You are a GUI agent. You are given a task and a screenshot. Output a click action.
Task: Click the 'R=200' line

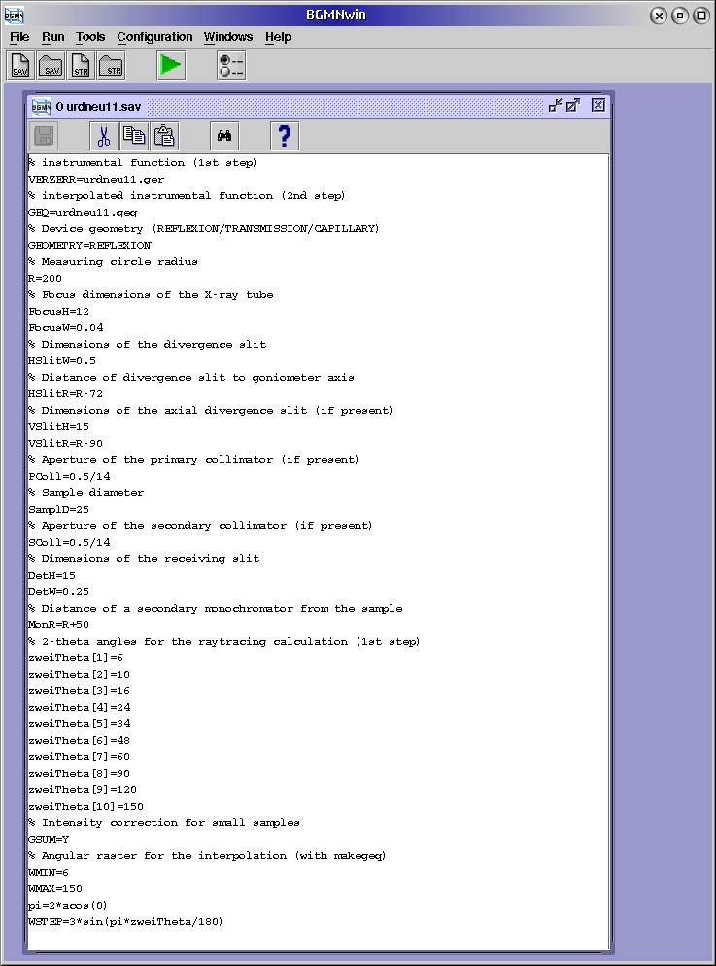[x=45, y=279]
